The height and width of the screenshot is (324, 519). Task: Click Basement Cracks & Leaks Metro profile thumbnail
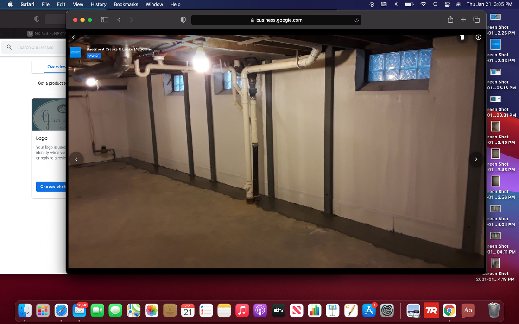tap(76, 52)
